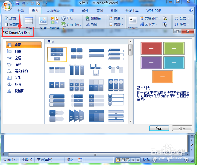
Task: Click the language 英语(美国) status entry
Action: [45, 160]
